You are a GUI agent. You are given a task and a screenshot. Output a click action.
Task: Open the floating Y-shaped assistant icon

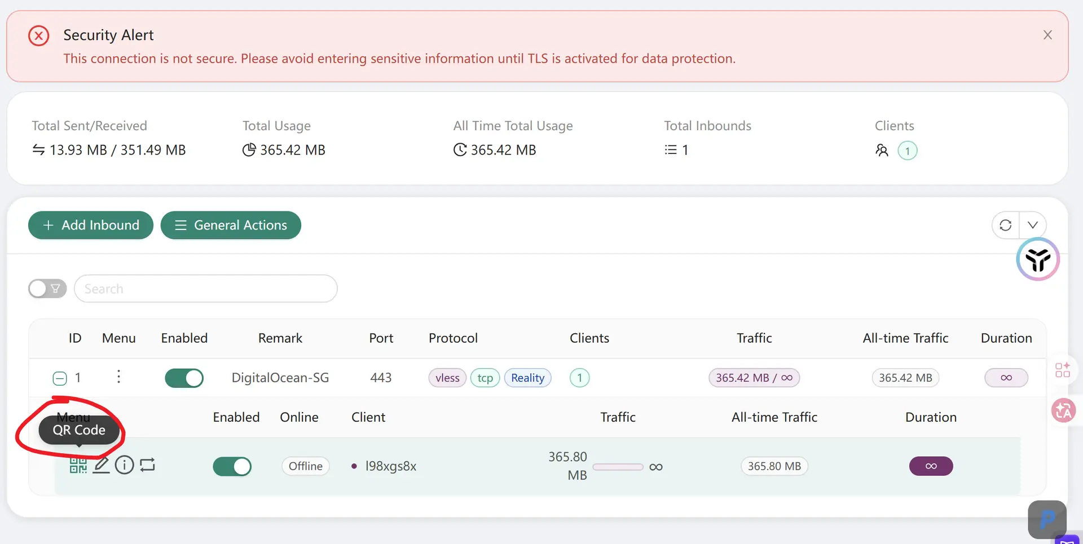click(x=1037, y=259)
